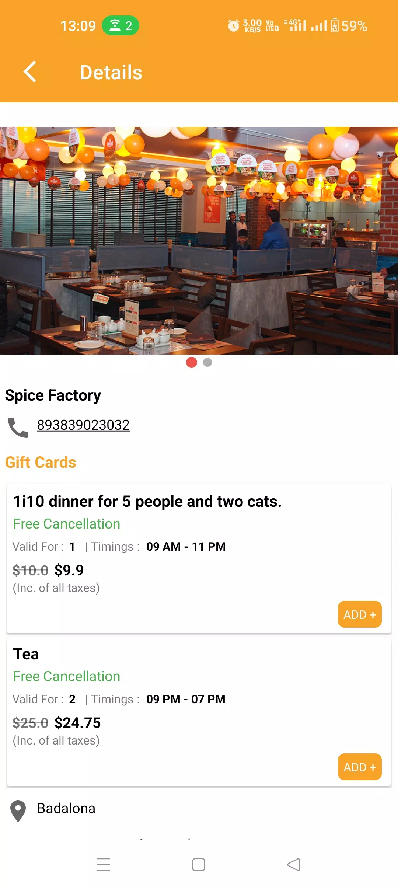Image resolution: width=398 pixels, height=889 pixels.
Task: Tap the Badalona location text
Action: click(x=66, y=808)
